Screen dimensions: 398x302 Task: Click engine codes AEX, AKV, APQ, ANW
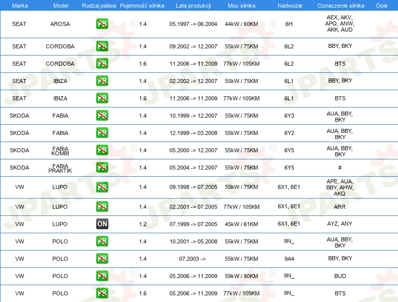click(x=339, y=23)
